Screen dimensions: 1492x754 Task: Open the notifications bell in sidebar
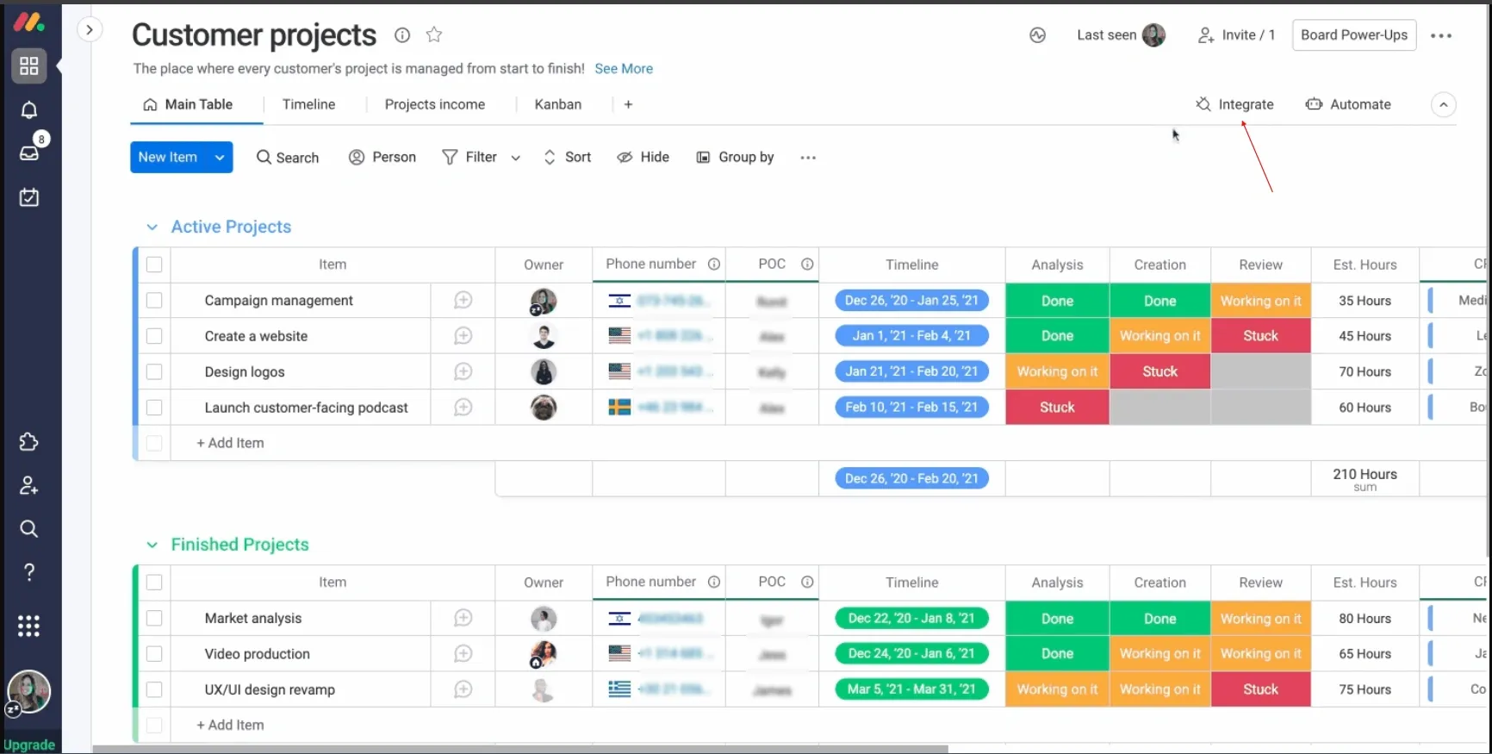click(x=29, y=110)
